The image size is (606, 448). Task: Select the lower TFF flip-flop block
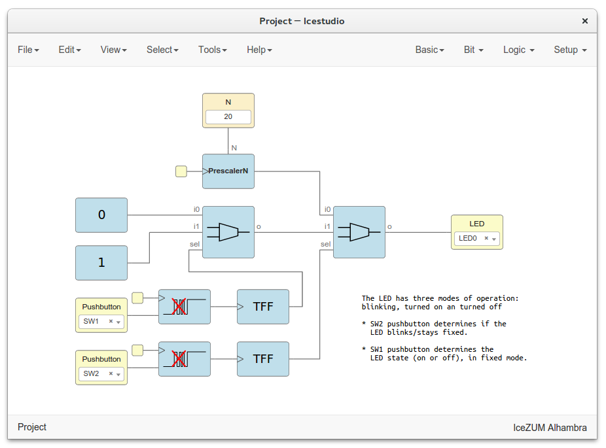(x=262, y=359)
